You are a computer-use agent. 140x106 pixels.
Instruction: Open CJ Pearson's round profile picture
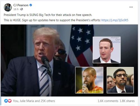pyautogui.click(x=8, y=7)
